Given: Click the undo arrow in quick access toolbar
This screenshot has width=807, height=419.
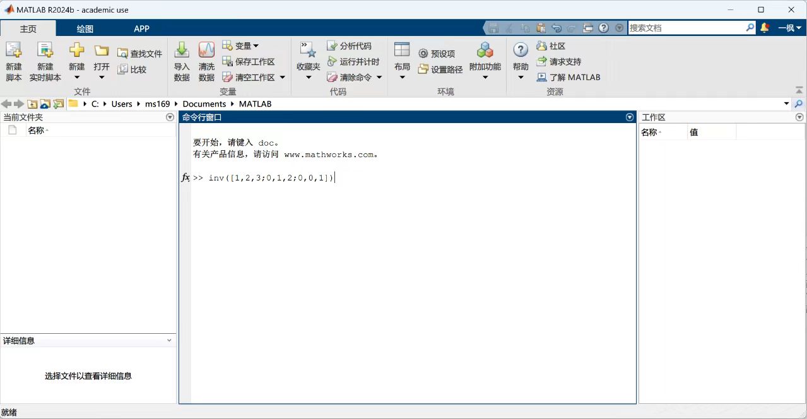Looking at the screenshot, I should (557, 28).
